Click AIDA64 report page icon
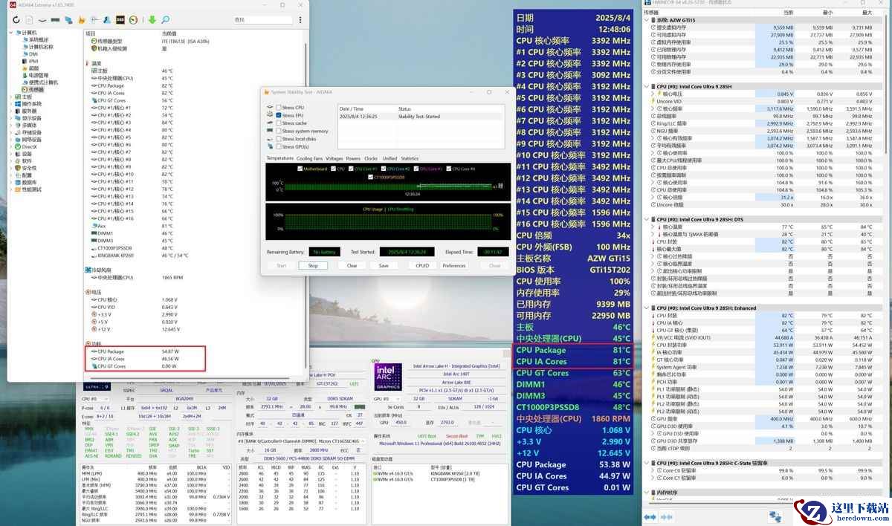Image resolution: width=892 pixels, height=526 pixels. tap(29, 19)
